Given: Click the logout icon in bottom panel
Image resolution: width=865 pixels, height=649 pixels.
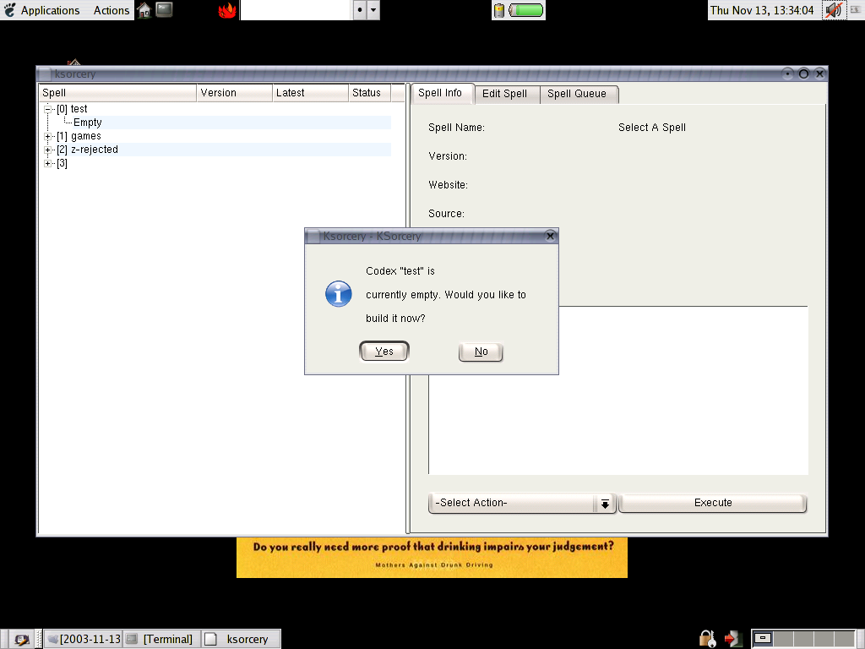Looking at the screenshot, I should pos(732,639).
